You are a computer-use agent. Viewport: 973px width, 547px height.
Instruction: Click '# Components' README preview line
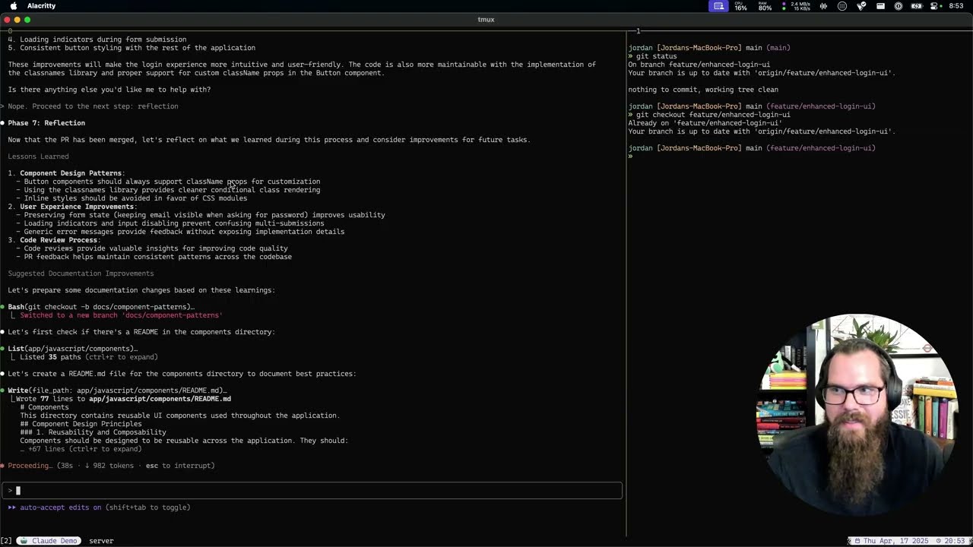(x=44, y=407)
